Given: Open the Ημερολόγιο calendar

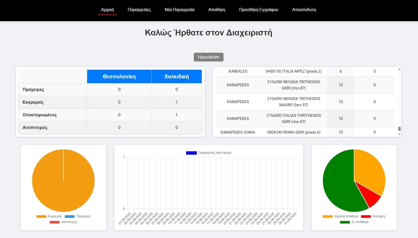Looking at the screenshot, I should [208, 57].
